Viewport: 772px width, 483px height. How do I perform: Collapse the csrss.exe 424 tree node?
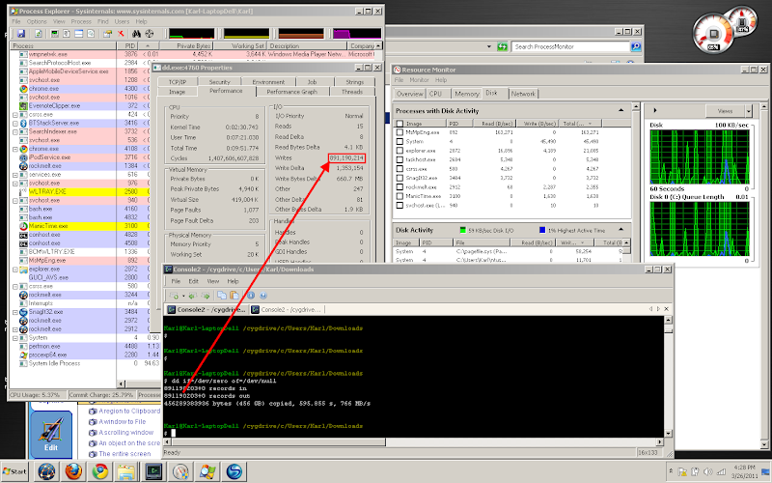tap(15, 114)
